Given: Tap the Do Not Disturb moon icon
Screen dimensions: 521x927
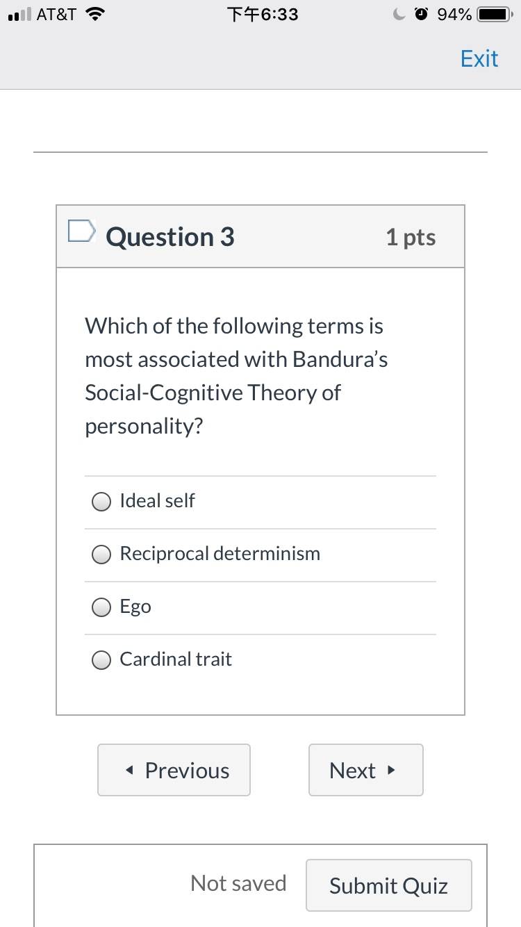Looking at the screenshot, I should 399,14.
